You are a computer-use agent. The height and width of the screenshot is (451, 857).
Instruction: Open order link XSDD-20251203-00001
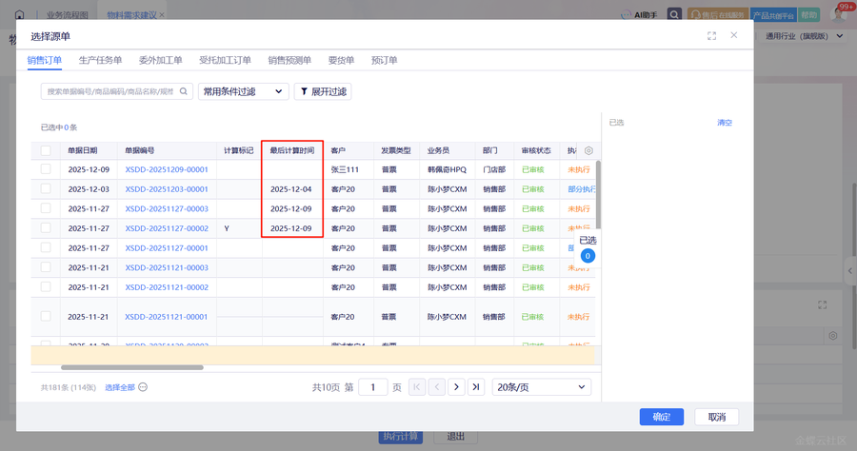click(167, 189)
